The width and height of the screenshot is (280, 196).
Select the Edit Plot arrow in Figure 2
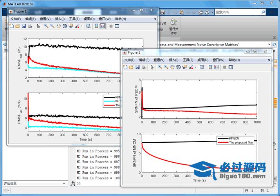point(151,67)
